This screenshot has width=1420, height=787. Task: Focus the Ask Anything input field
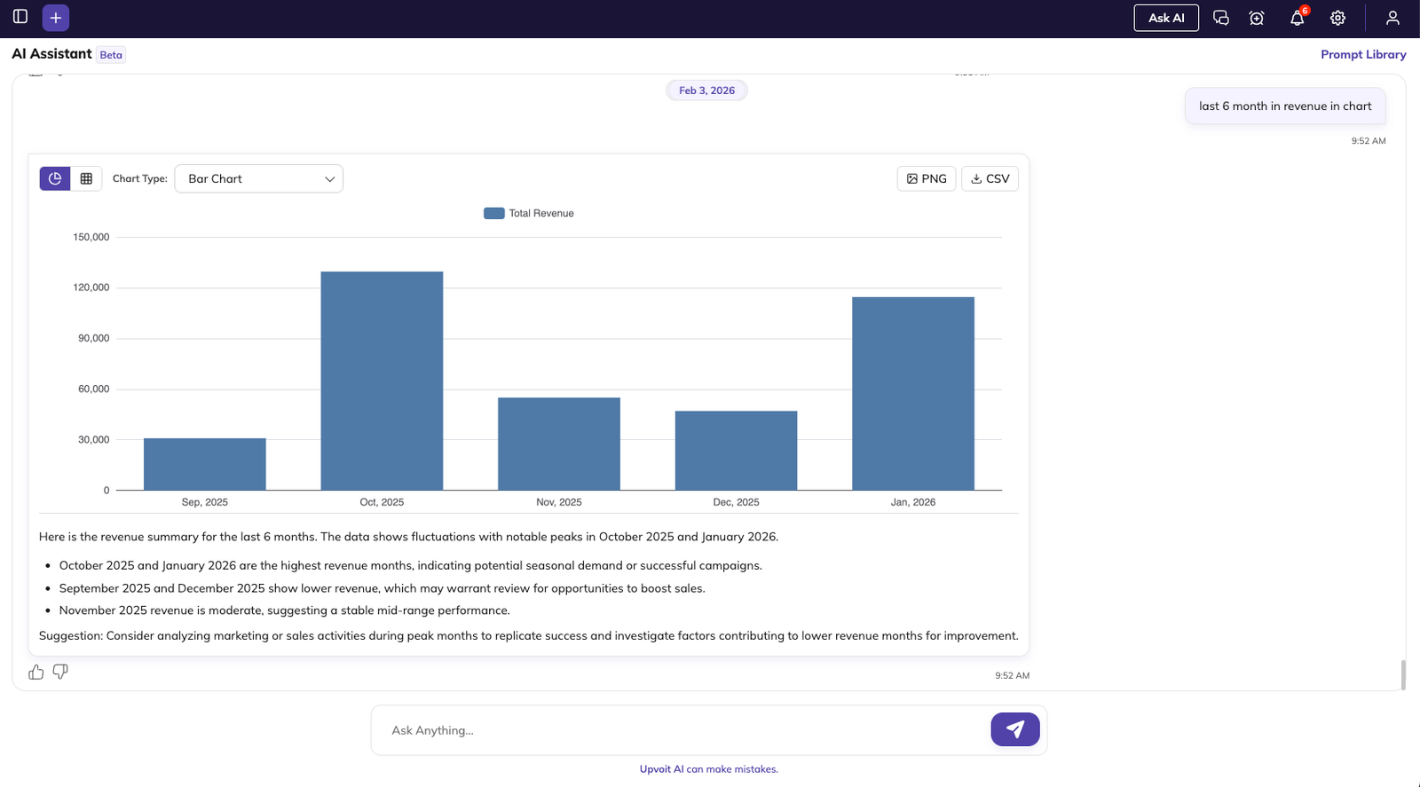coord(683,730)
